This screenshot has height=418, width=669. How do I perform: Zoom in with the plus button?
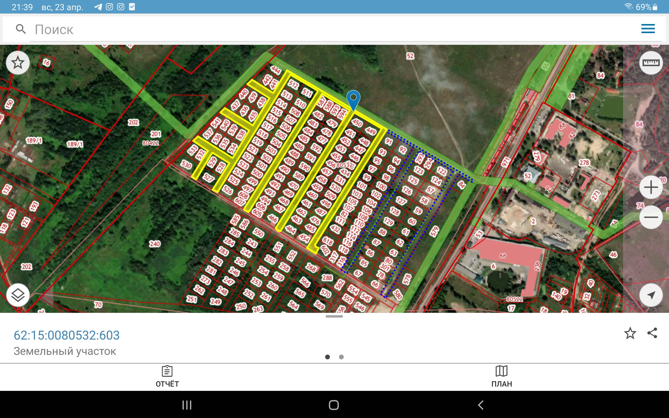coord(651,188)
